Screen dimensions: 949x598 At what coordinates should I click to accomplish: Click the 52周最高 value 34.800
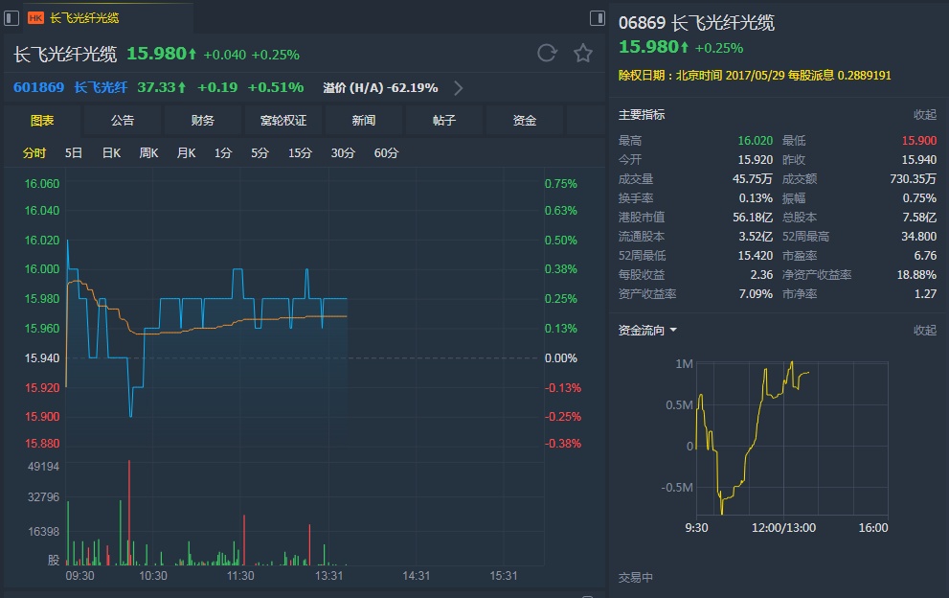(918, 237)
